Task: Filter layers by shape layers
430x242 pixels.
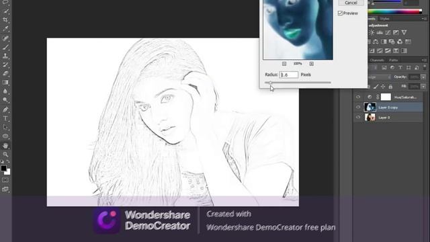Action: (x=408, y=67)
